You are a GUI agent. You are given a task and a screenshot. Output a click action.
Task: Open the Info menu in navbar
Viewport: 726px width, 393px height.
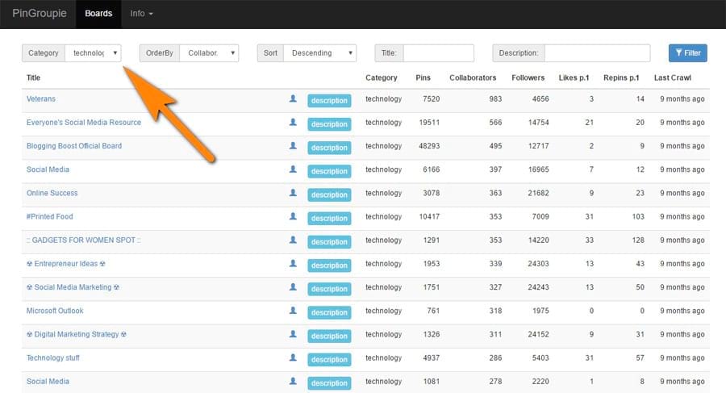(x=141, y=14)
